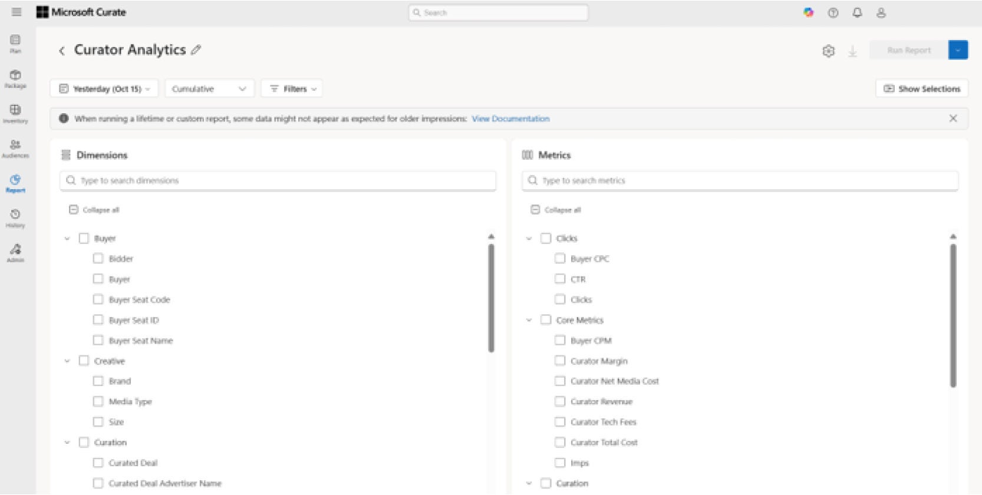Edit the Curator Analytics title with pencil icon
The height and width of the screenshot is (495, 982).
click(x=196, y=50)
